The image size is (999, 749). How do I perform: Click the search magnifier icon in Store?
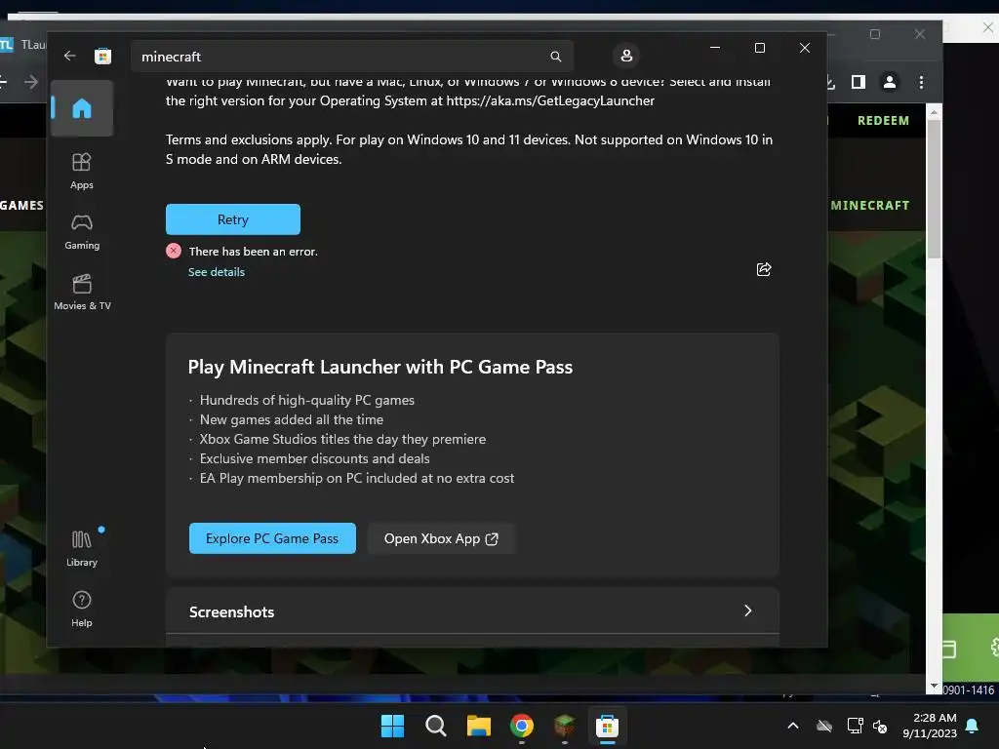(x=555, y=57)
